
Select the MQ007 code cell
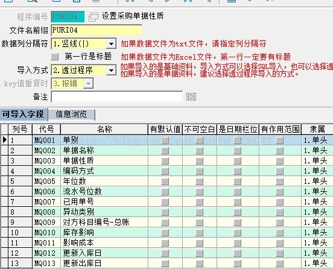[x=46, y=202]
